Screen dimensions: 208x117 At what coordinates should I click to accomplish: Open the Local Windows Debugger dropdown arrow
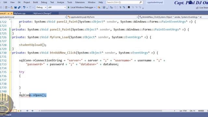click(x=95, y=7)
